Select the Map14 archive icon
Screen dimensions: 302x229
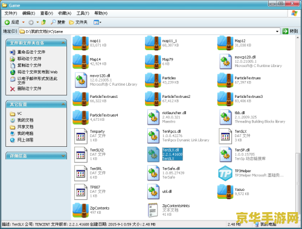(80, 62)
